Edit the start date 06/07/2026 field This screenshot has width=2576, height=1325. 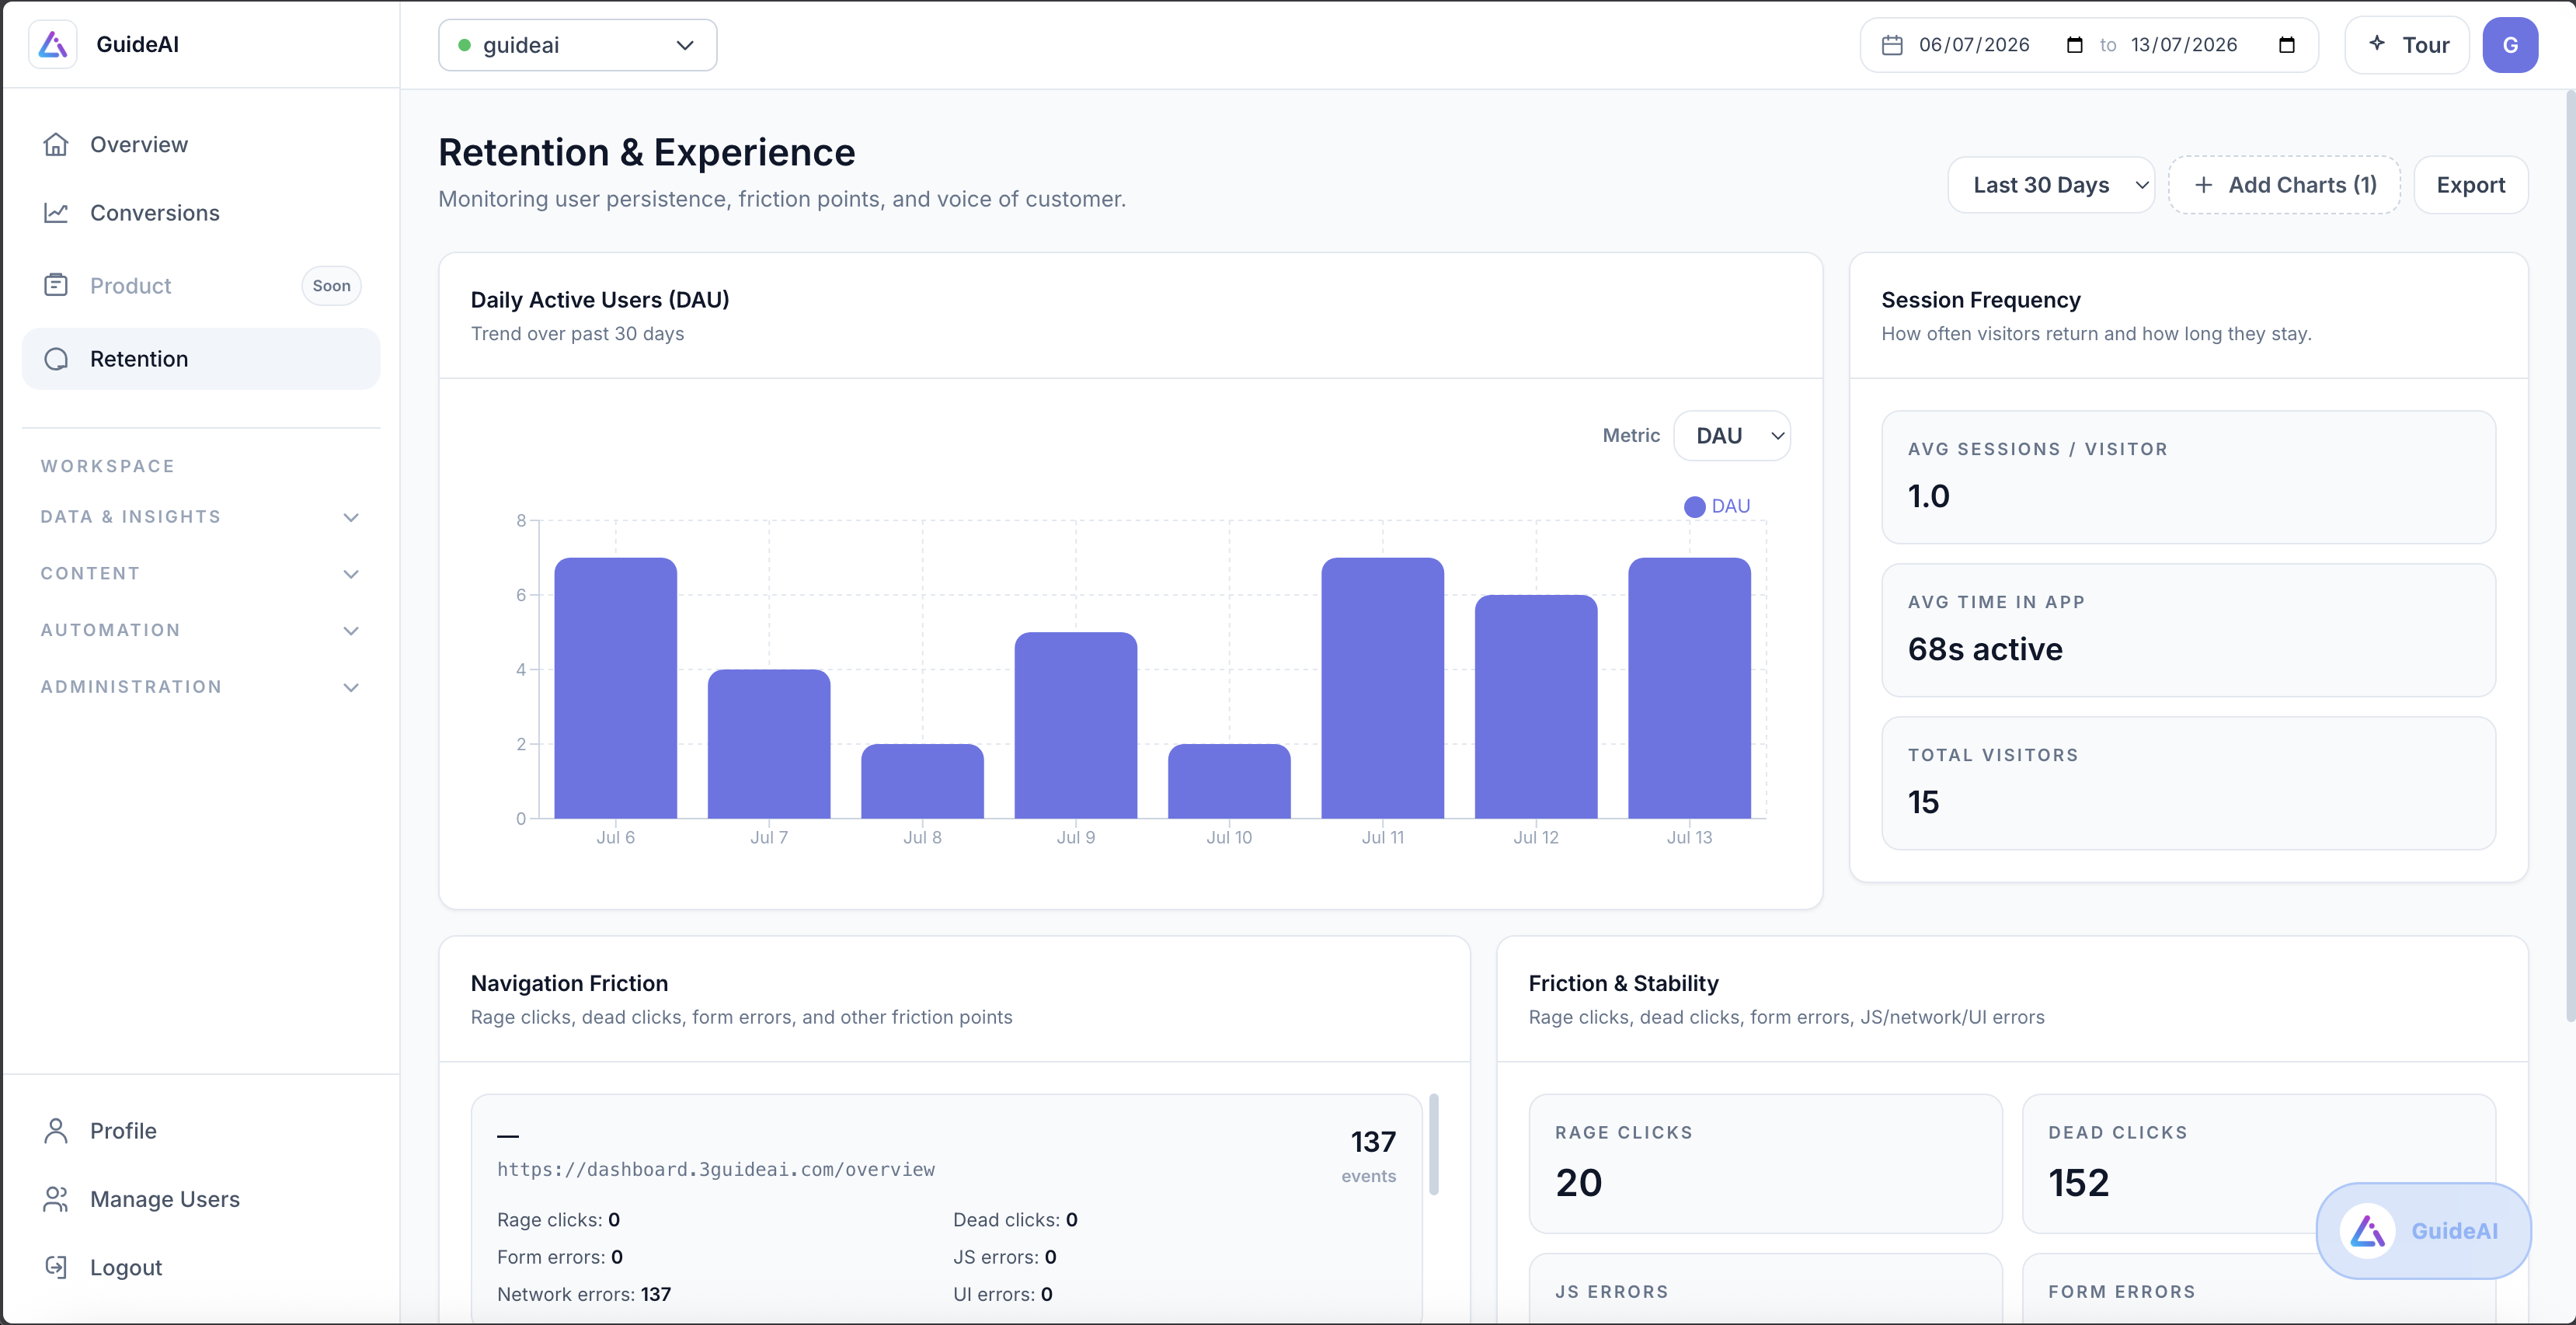pos(1974,45)
